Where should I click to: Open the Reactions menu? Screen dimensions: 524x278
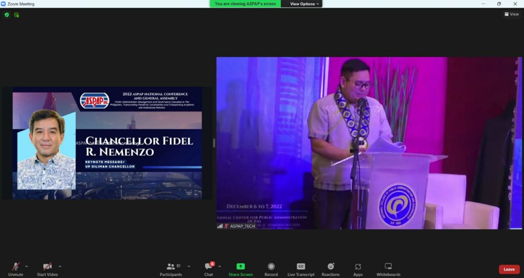331,269
